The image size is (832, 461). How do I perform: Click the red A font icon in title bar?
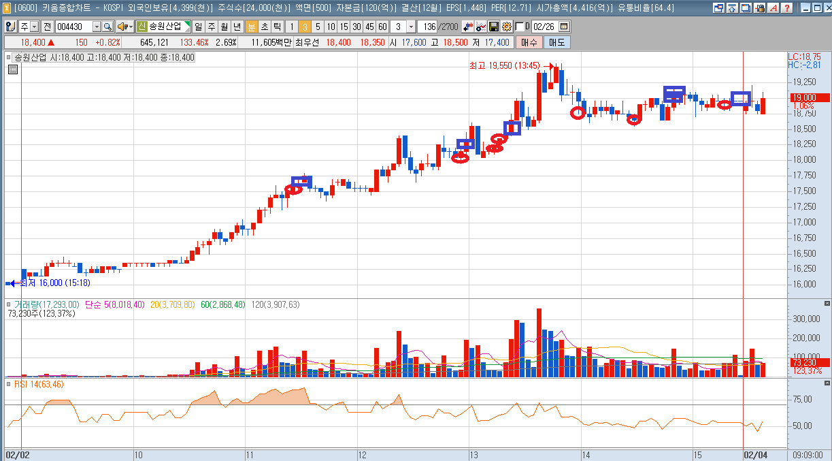pos(772,8)
